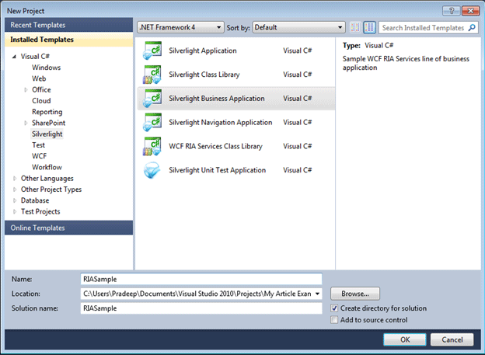Toggle Create directory for solution checkbox
The width and height of the screenshot is (485, 355).
click(x=334, y=308)
